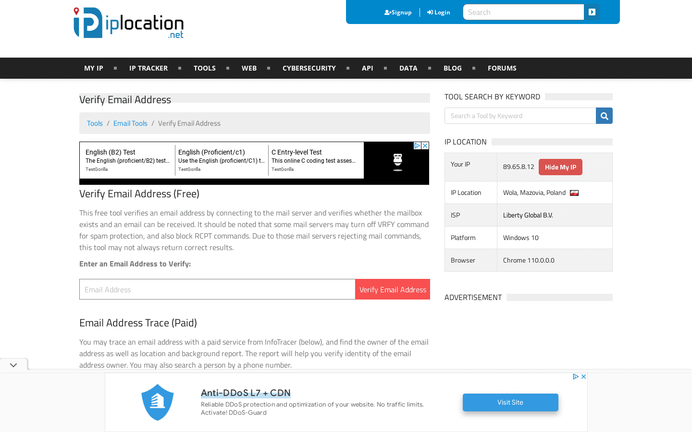Open the Email Tools breadcrumb link
Image resolution: width=692 pixels, height=432 pixels.
point(130,123)
